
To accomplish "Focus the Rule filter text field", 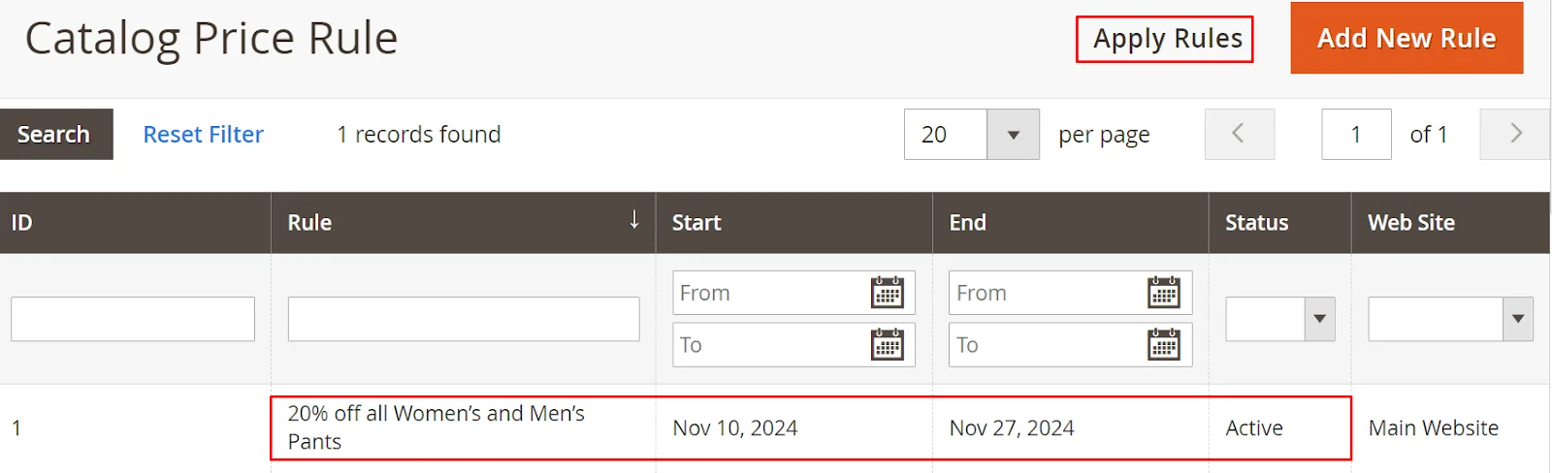I will click(463, 319).
